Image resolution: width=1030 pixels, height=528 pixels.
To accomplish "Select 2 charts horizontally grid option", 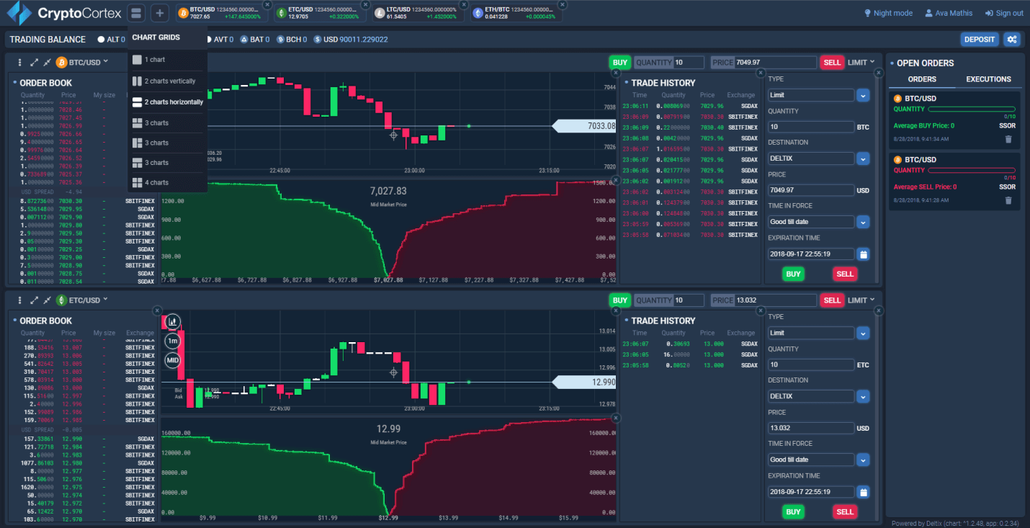I will pyautogui.click(x=167, y=102).
